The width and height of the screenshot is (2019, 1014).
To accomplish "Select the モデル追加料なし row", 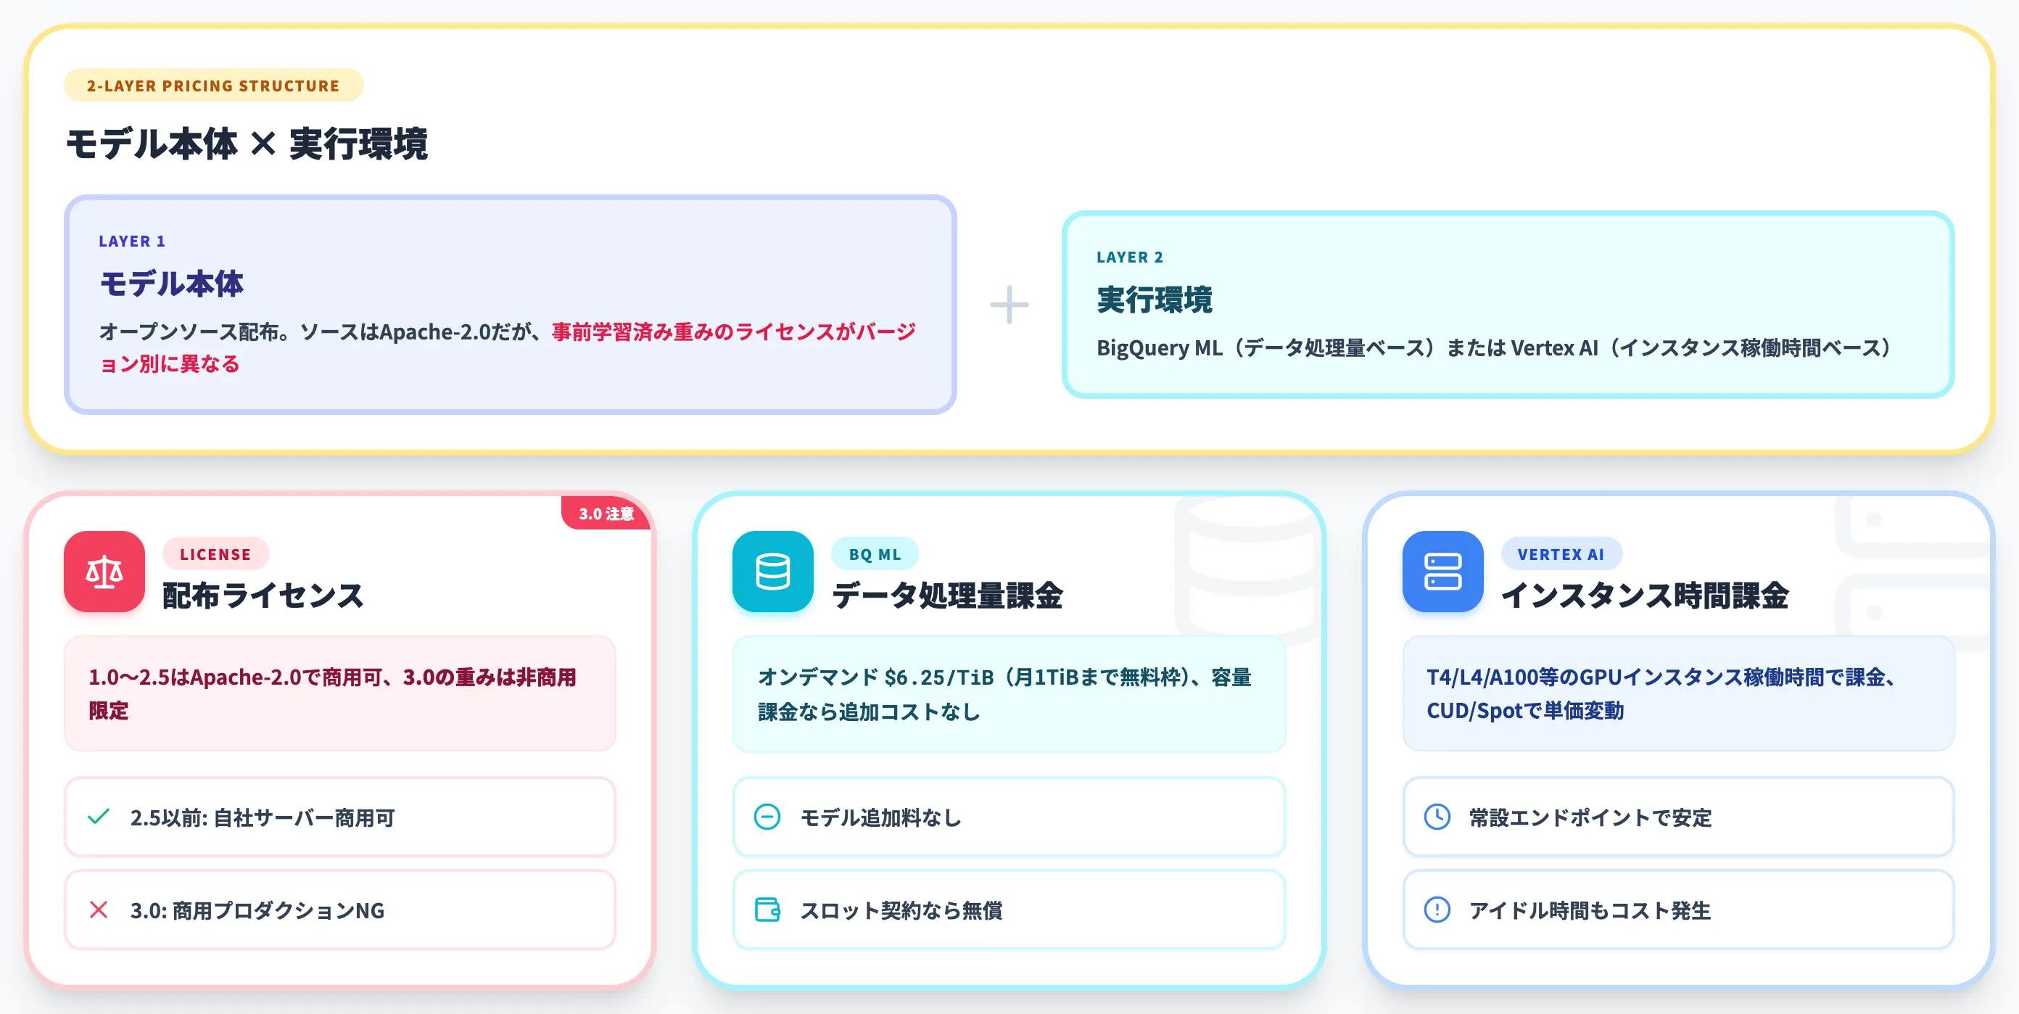I will coord(1009,817).
